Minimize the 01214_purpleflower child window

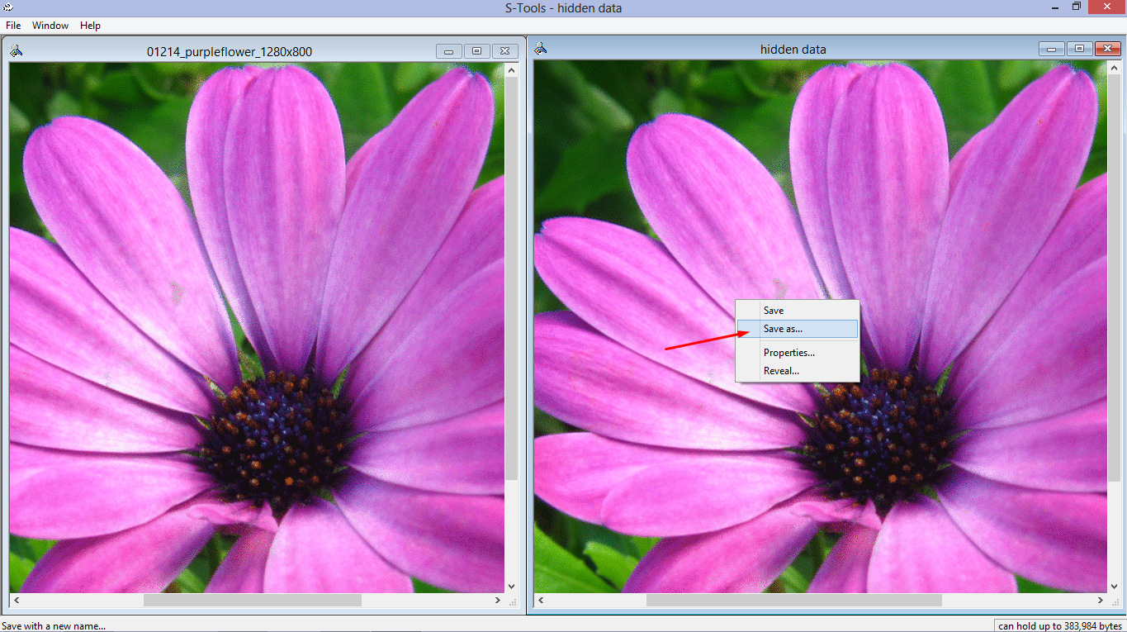[448, 51]
